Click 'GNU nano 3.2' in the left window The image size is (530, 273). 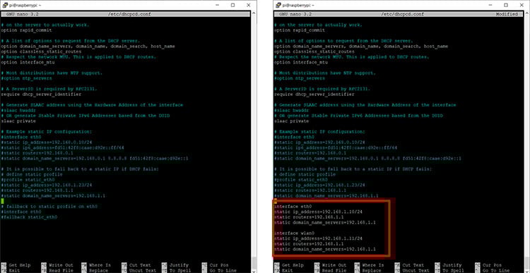click(22, 14)
